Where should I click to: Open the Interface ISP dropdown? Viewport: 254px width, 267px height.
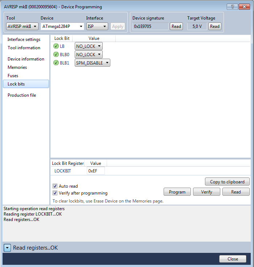[97, 26]
